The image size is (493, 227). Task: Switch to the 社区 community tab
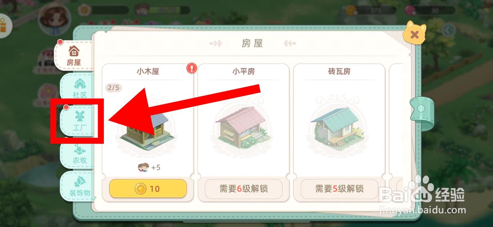pyautogui.click(x=79, y=88)
